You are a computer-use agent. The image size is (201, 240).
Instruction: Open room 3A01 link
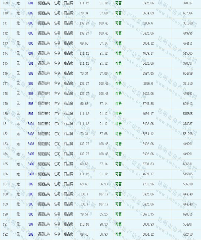pos(31,124)
